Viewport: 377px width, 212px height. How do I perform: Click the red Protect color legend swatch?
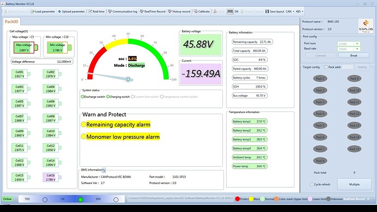[x=237, y=199]
